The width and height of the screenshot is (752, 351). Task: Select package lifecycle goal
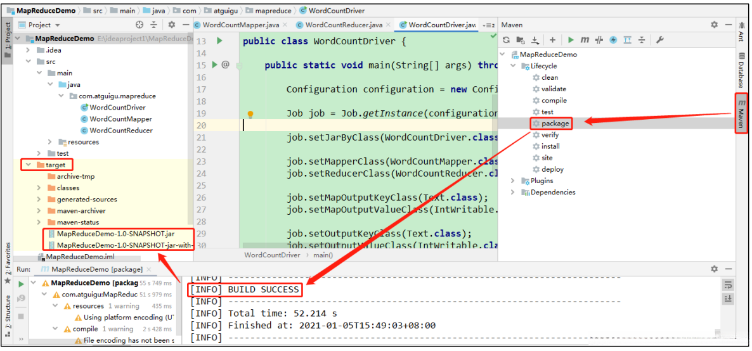pos(555,124)
